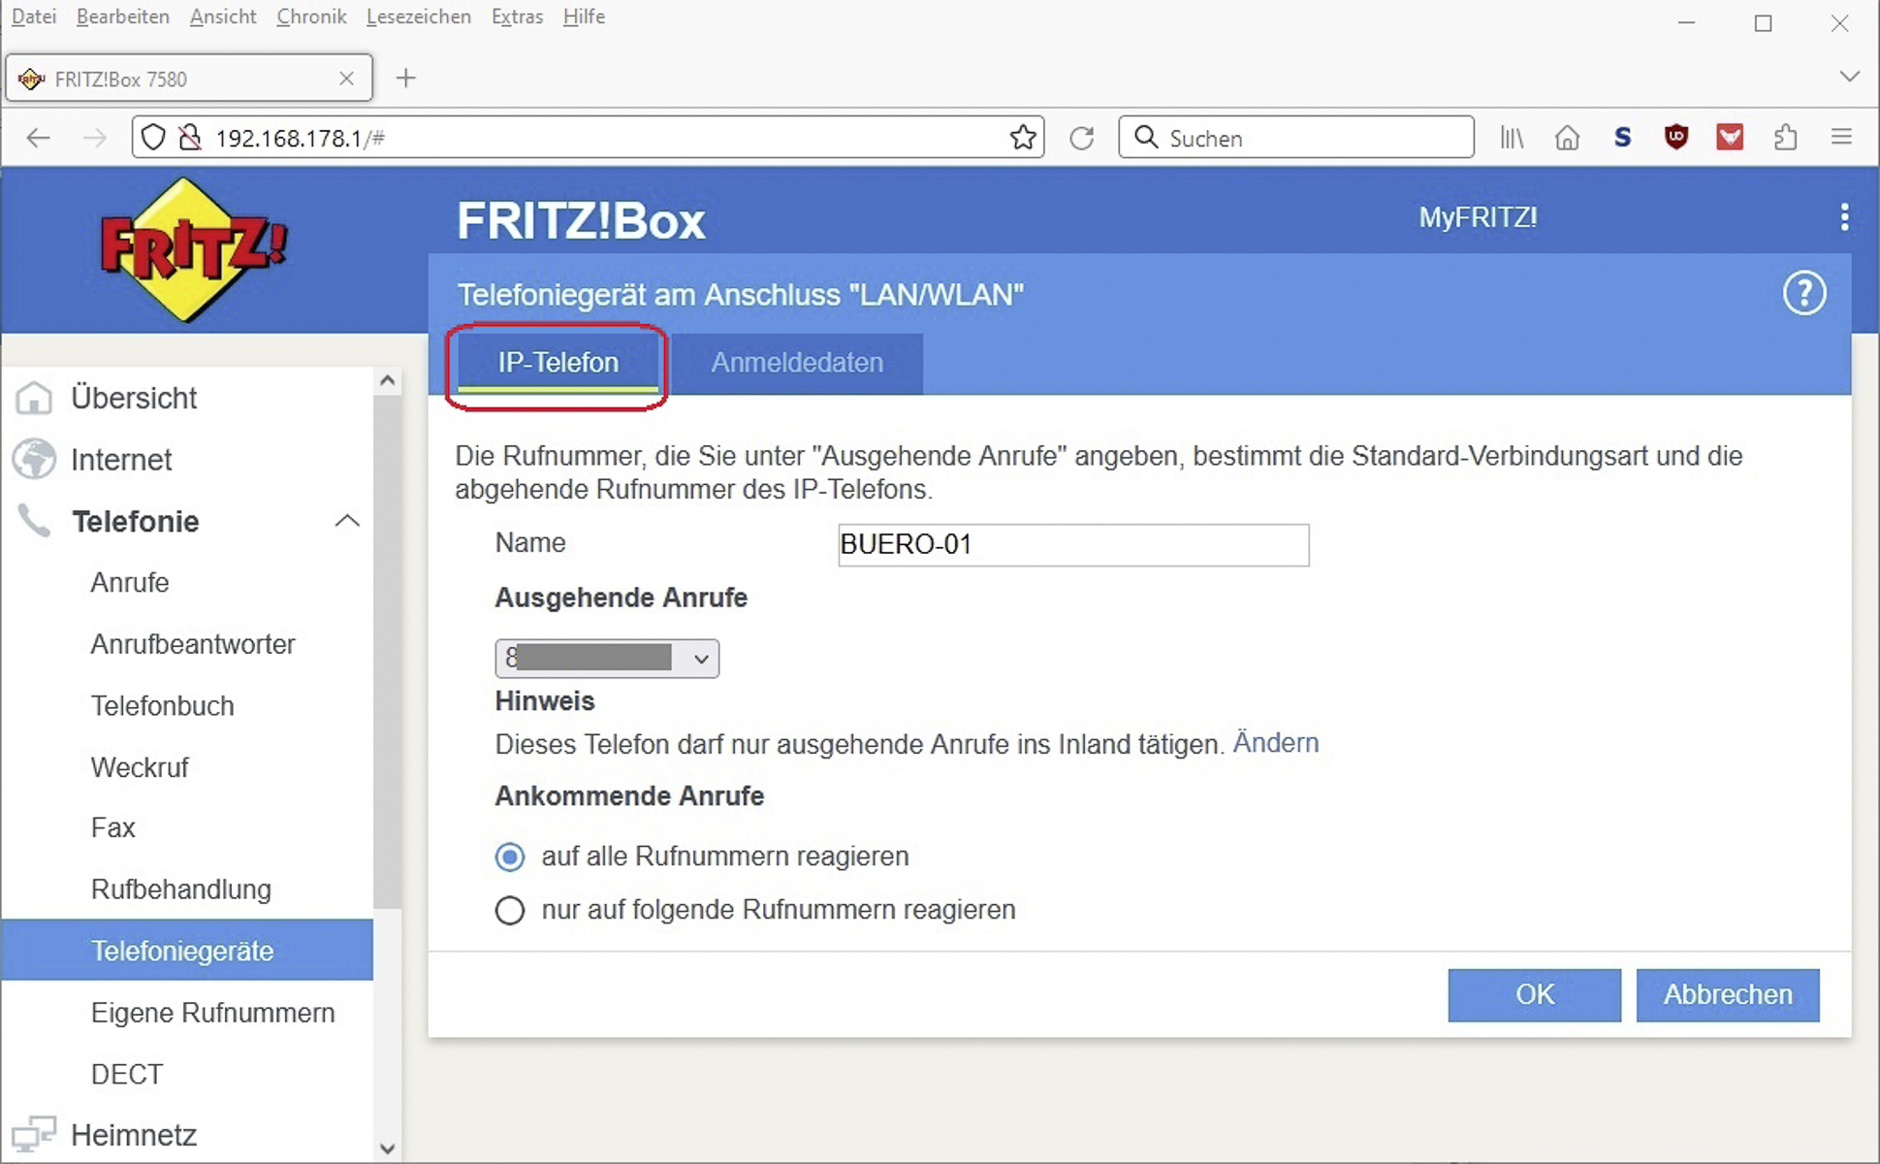Click the Pocket save icon

[x=1731, y=138]
